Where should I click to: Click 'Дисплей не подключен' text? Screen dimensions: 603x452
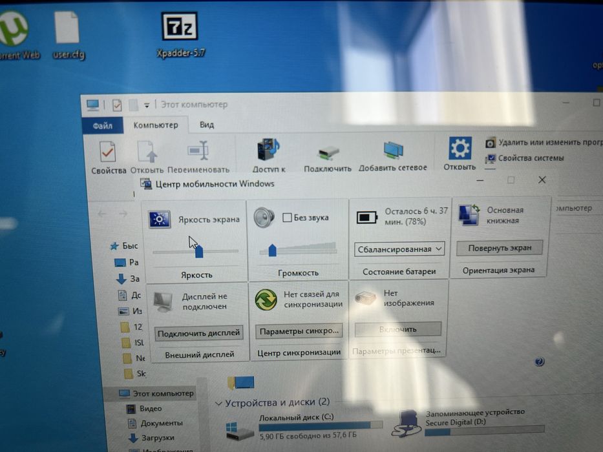[205, 302]
